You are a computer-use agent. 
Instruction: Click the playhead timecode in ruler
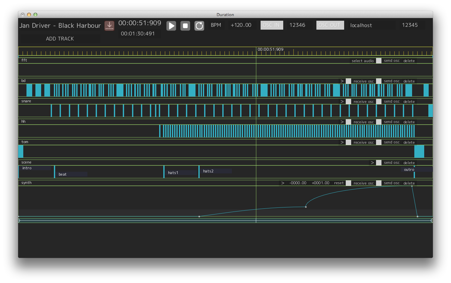[270, 49]
